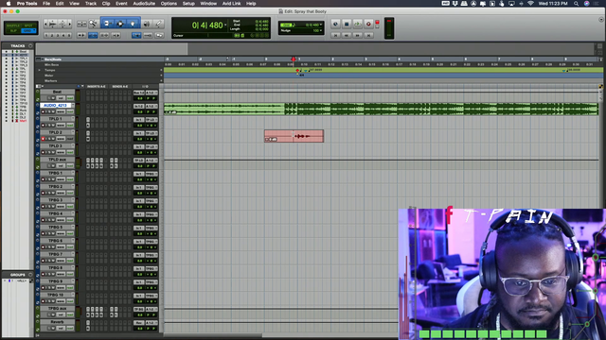Click the TPLD 2 track name
The height and width of the screenshot is (340, 606).
click(56, 132)
